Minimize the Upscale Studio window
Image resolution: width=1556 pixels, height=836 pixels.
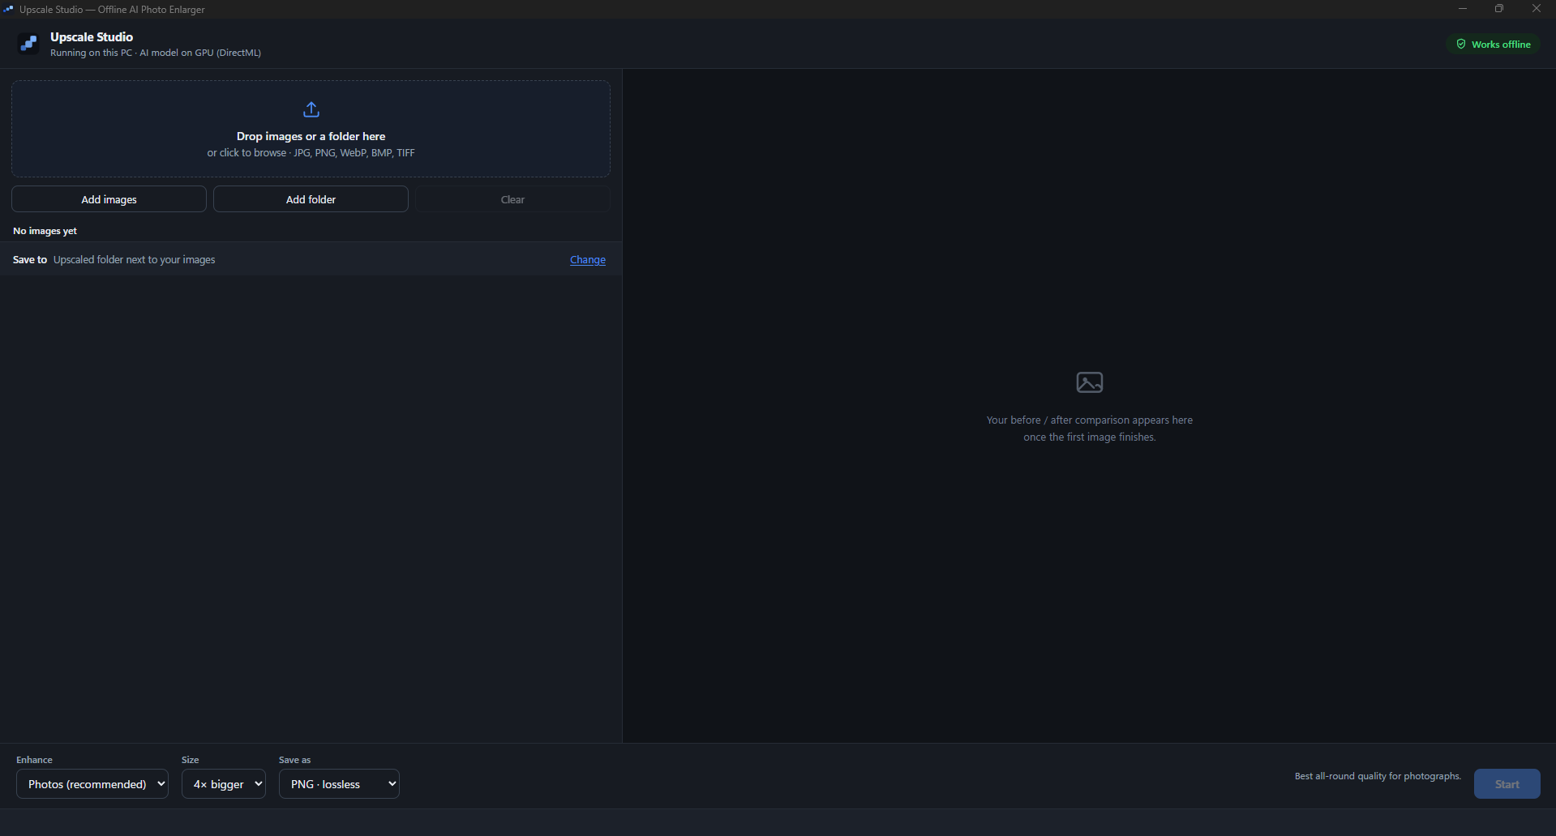[1463, 9]
